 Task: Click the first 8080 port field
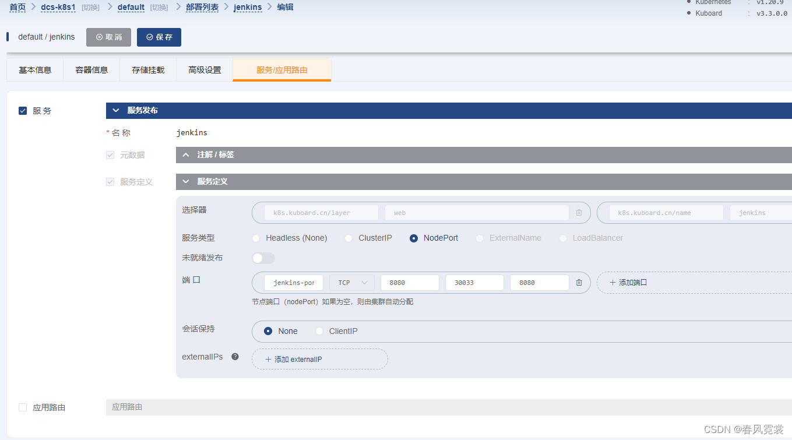(410, 283)
